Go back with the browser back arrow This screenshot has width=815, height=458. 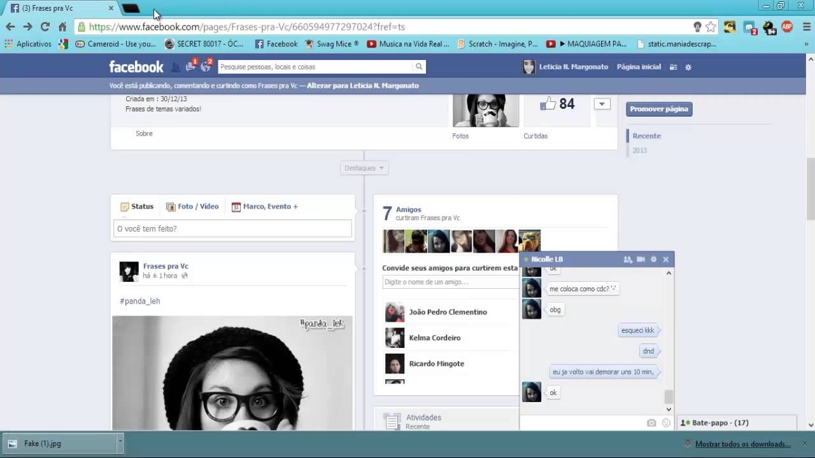pyautogui.click(x=10, y=27)
